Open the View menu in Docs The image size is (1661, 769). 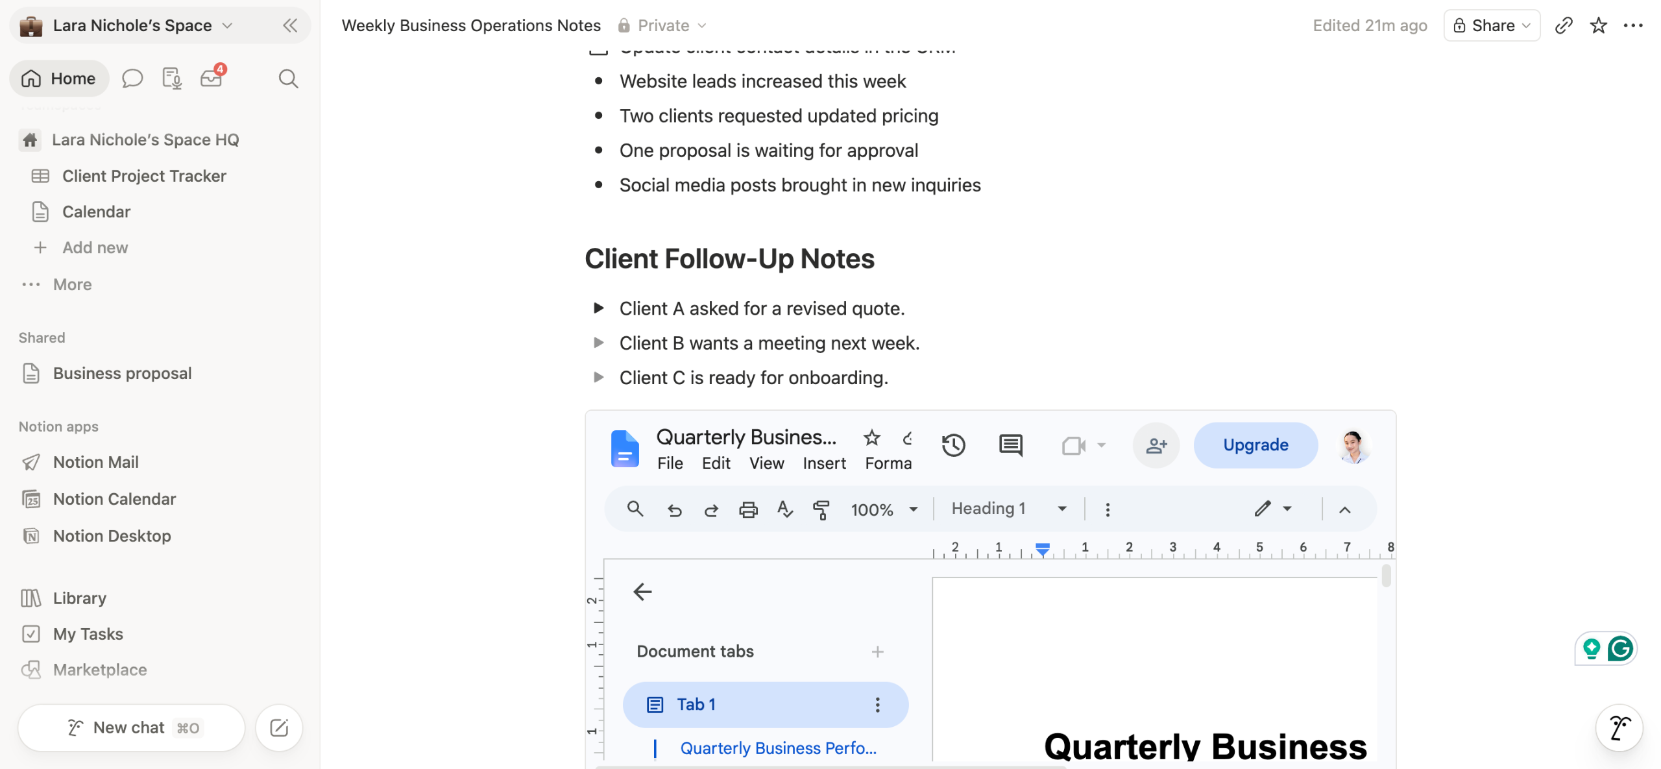click(766, 463)
